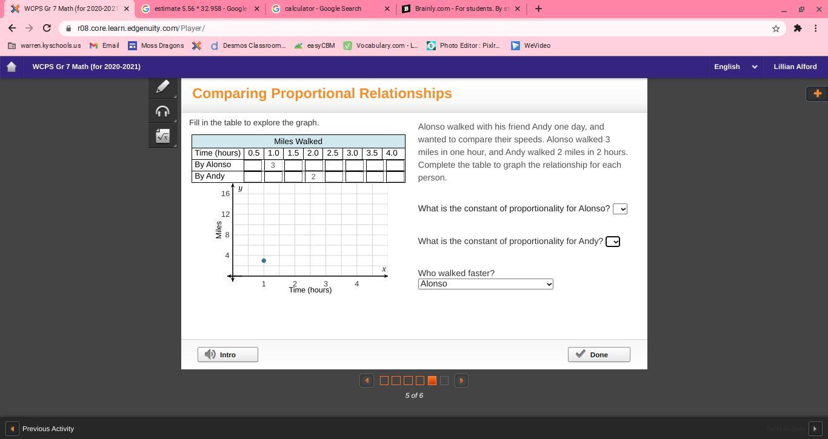
Task: Open the browser extensions puzzle icon
Action: [x=798, y=28]
